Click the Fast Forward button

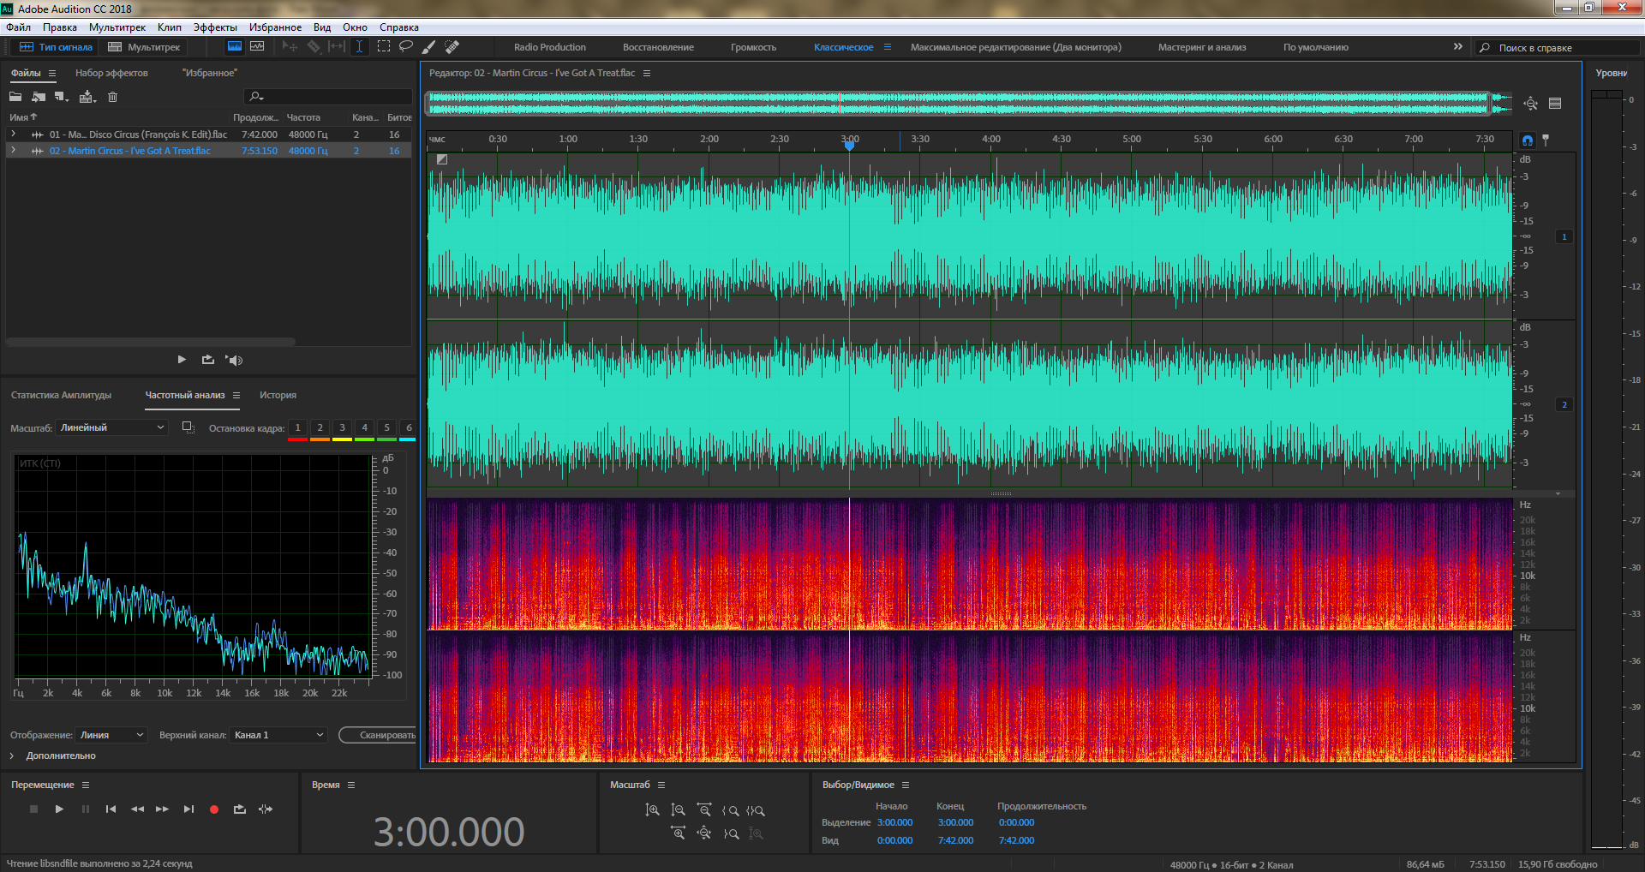click(x=162, y=809)
